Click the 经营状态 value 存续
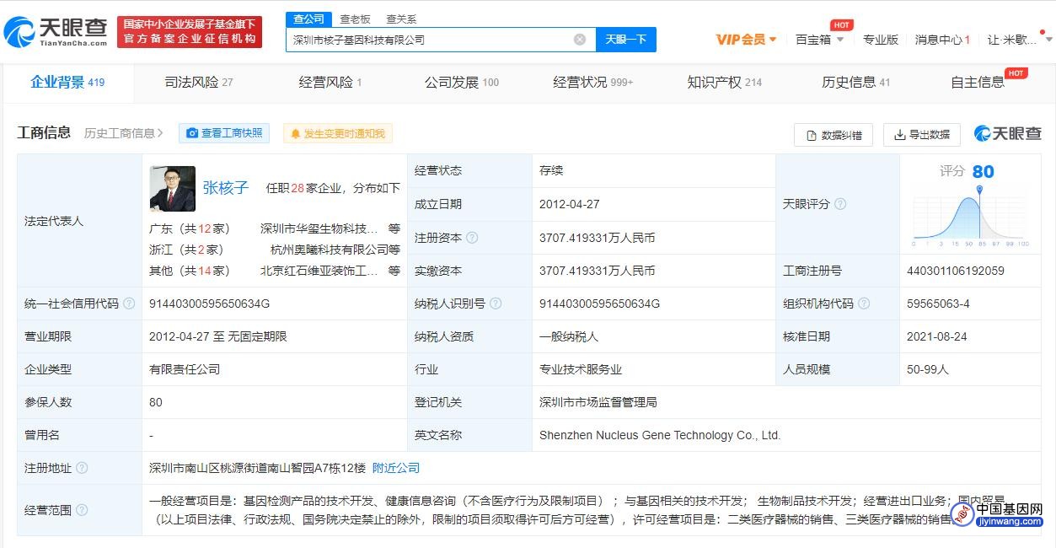The image size is (1056, 548). (x=551, y=170)
